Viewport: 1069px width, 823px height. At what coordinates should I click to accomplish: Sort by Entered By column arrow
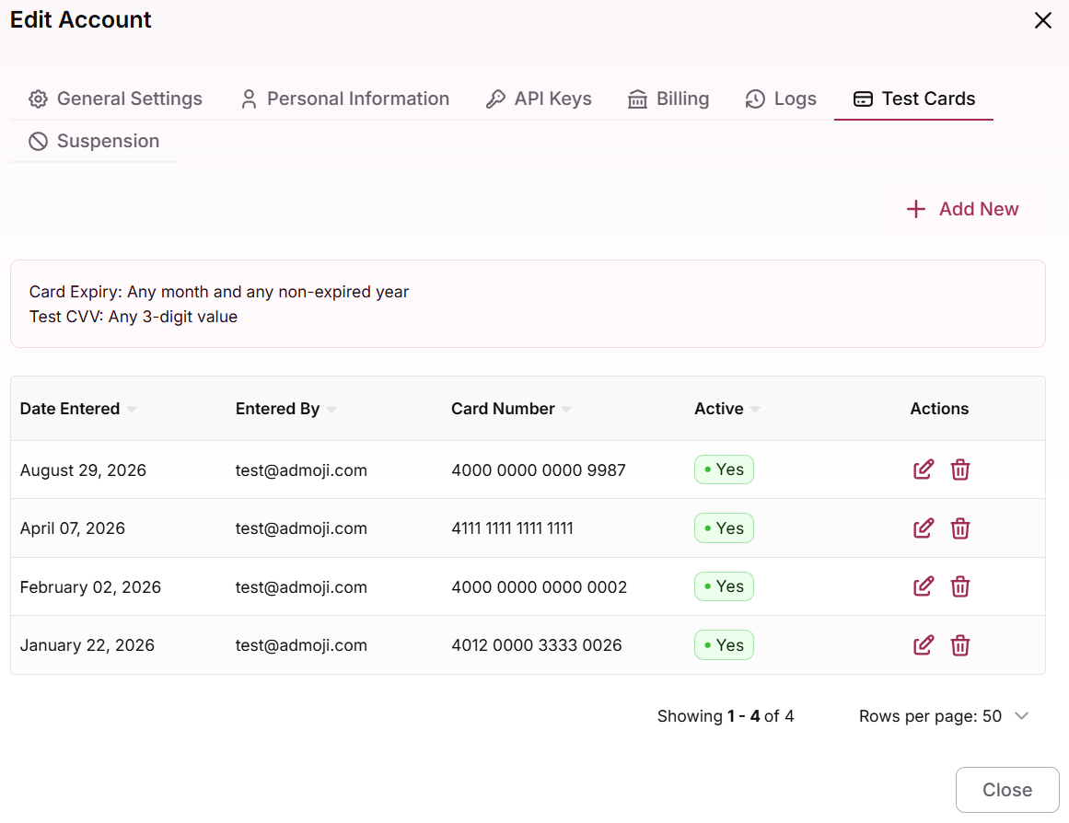(x=331, y=409)
